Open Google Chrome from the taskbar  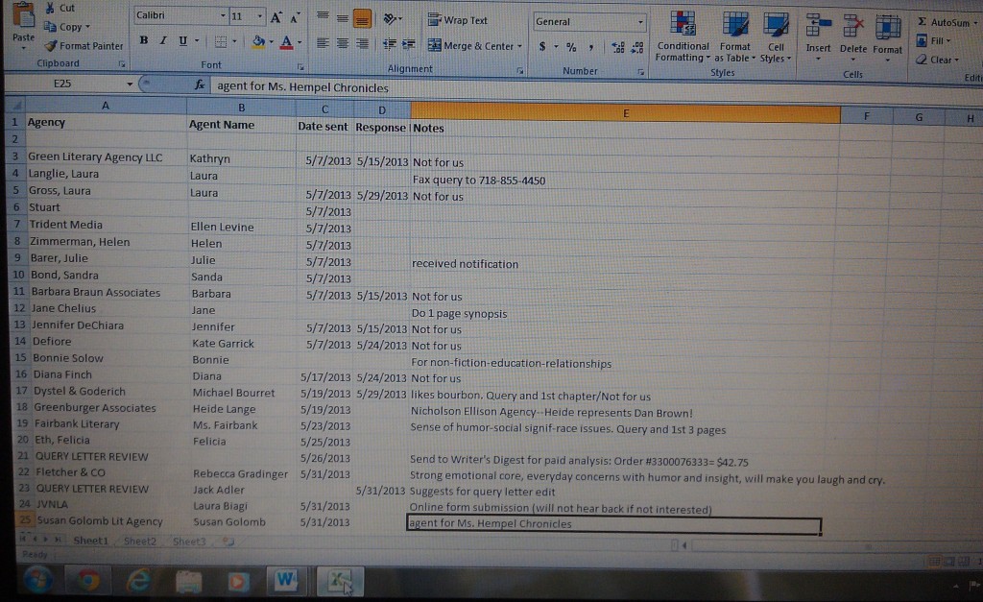click(87, 581)
